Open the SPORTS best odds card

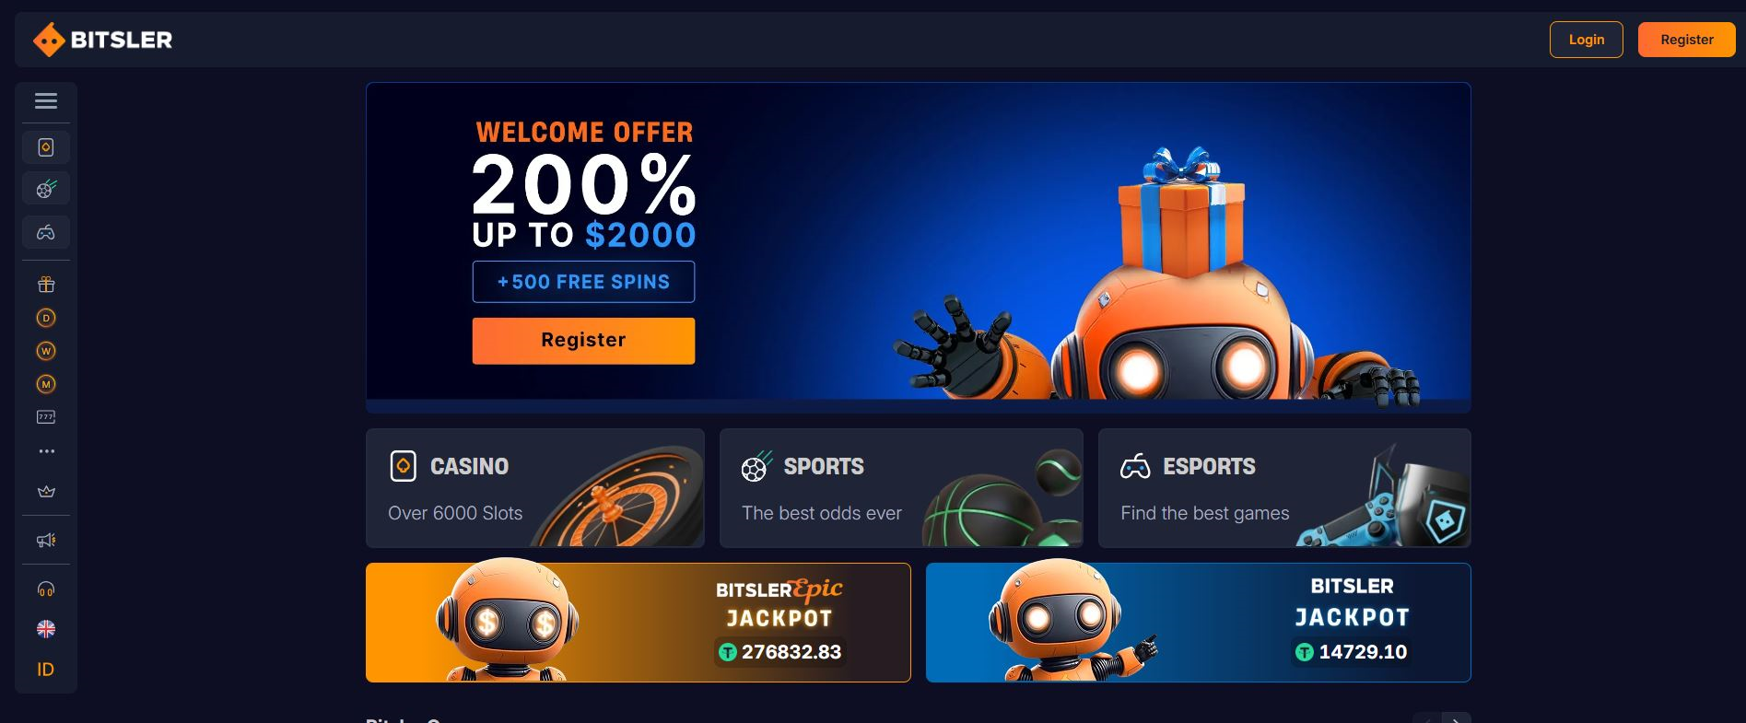click(x=901, y=488)
